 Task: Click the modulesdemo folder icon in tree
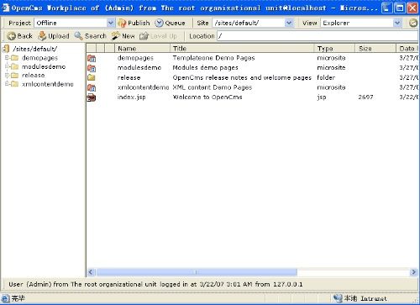[x=14, y=66]
